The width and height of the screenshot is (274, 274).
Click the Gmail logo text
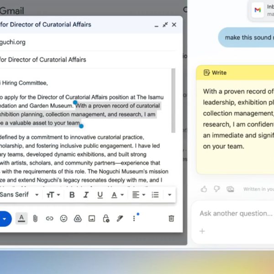[12, 11]
